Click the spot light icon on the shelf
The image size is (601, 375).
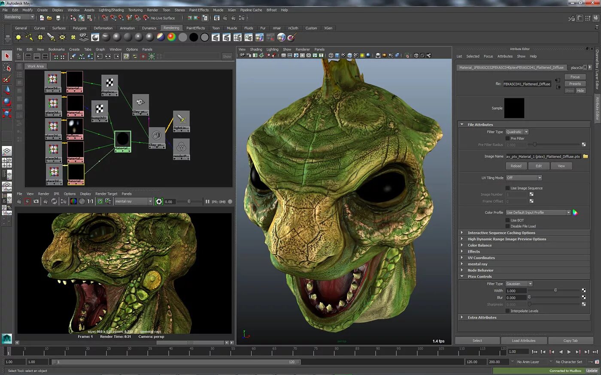(x=51, y=37)
